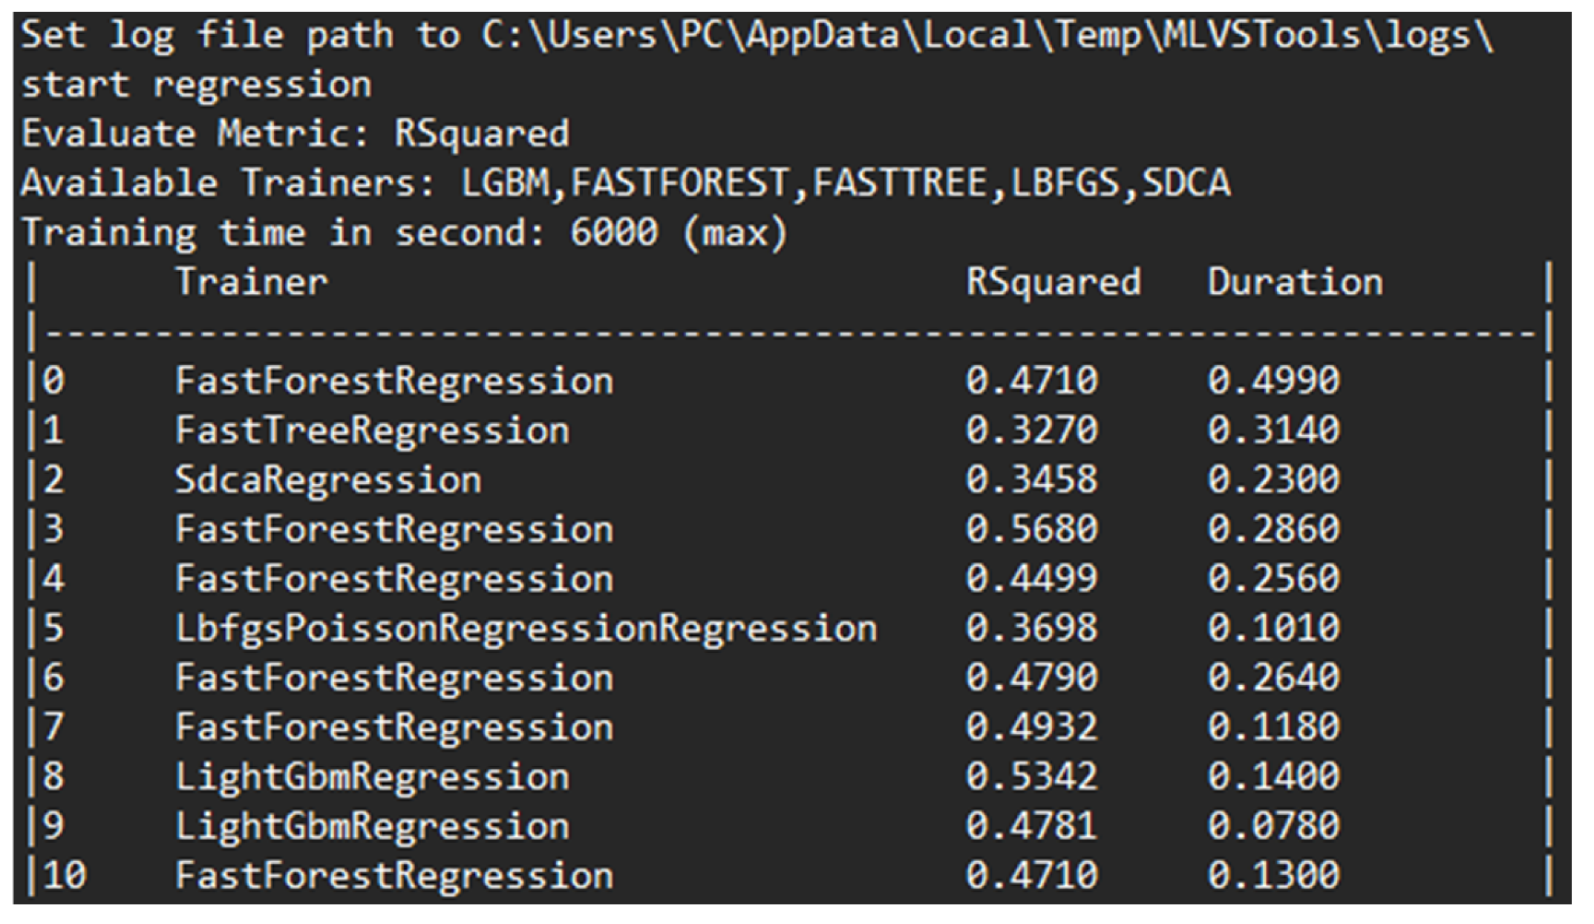Click LGBM in the Available Trainers list
1594x924 pixels.
point(506,183)
